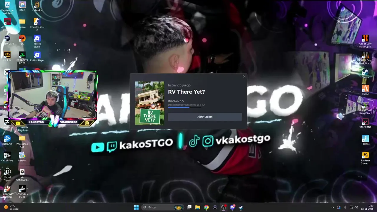Open the 24°C Soleado weather widget

click(11, 207)
